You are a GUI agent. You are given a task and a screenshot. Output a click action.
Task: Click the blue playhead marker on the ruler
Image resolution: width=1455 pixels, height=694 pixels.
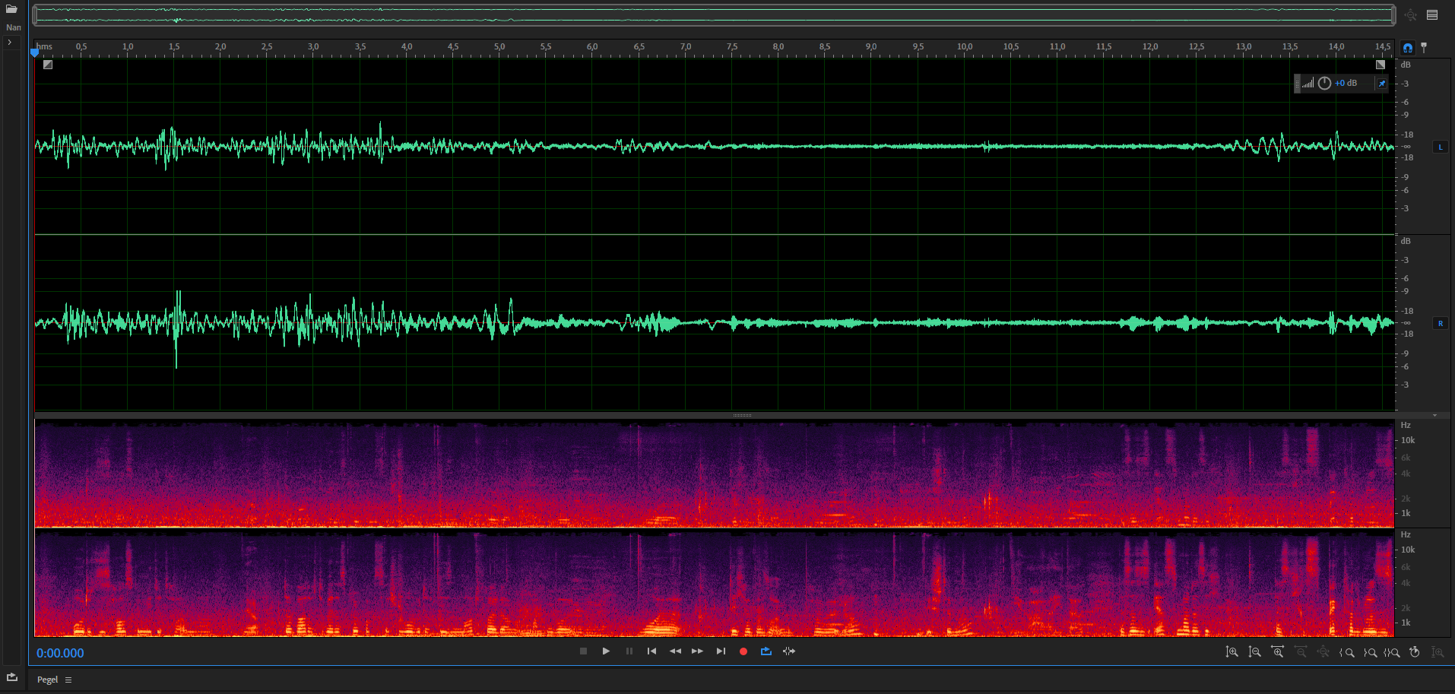[x=34, y=52]
